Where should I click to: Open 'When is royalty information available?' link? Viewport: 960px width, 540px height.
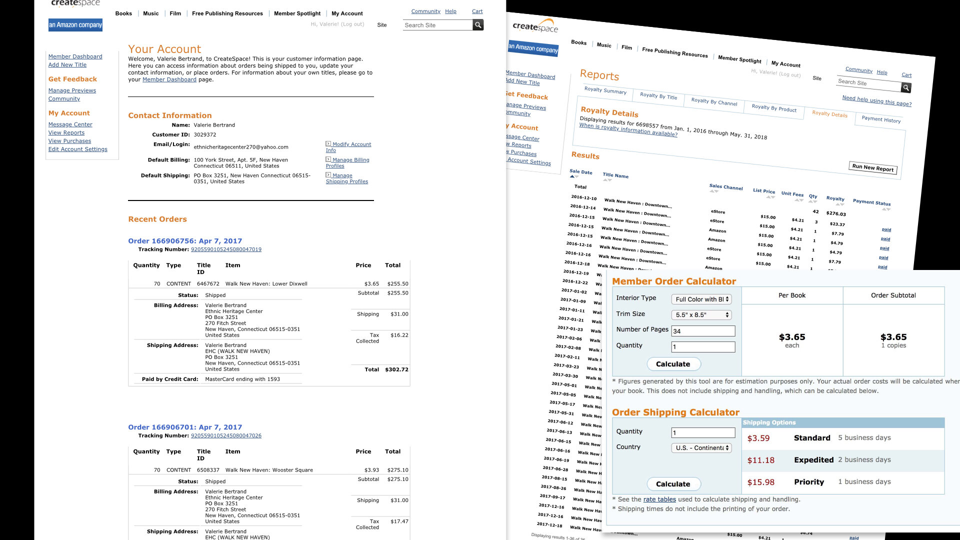[628, 130]
